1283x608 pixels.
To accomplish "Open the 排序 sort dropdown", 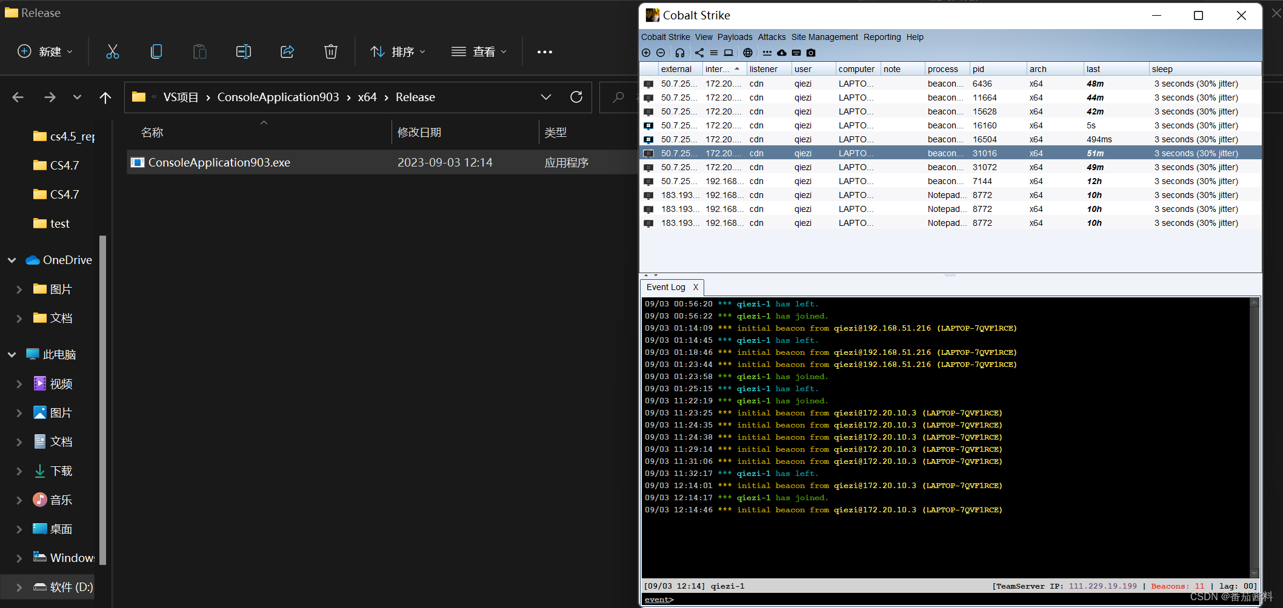I will pos(398,51).
